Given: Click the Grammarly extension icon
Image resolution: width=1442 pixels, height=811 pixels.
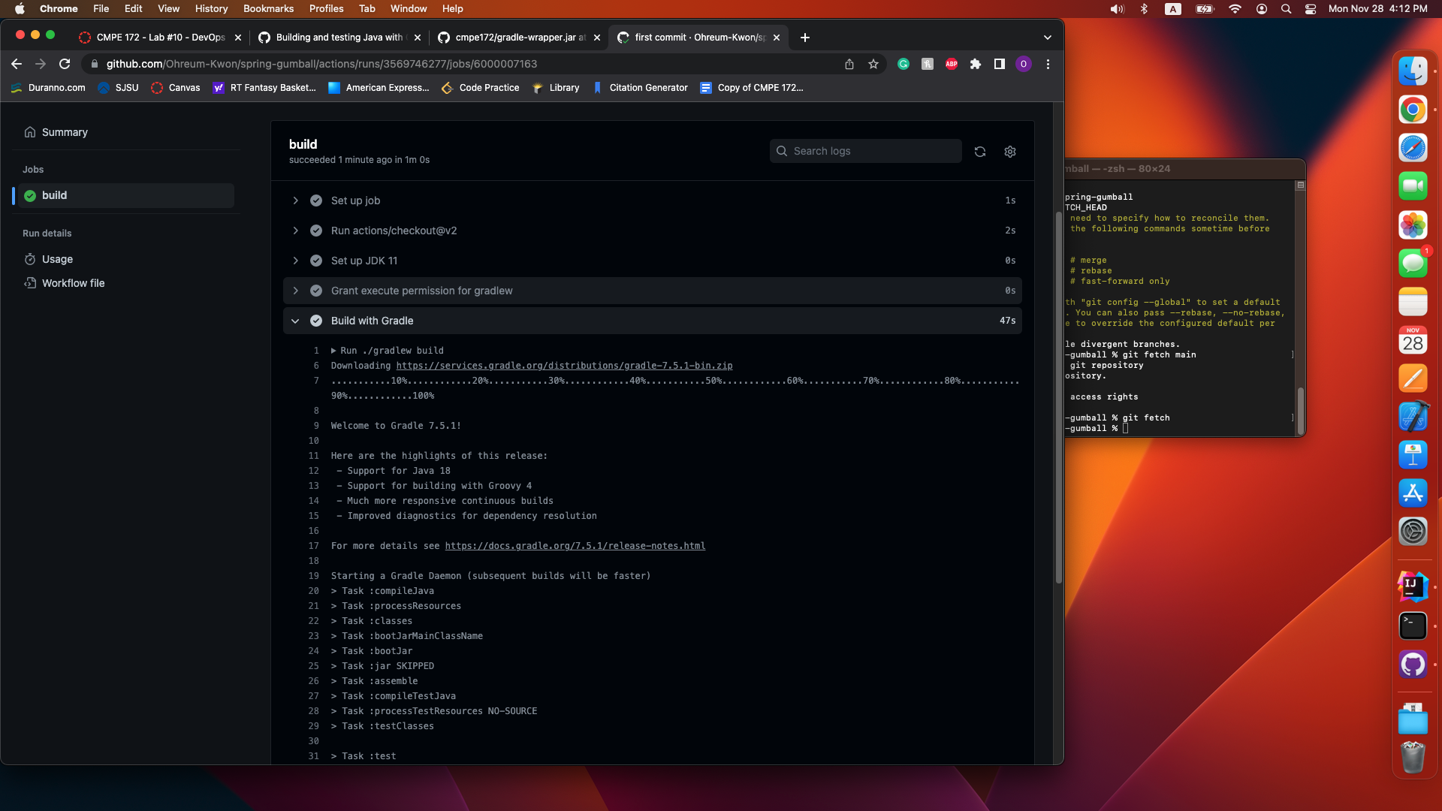Looking at the screenshot, I should coord(904,65).
